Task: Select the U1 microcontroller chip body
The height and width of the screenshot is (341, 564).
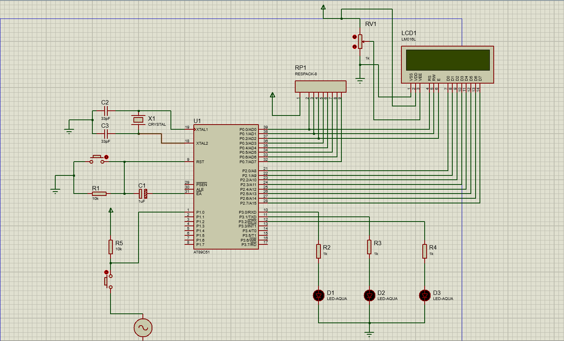Action: coord(226,187)
